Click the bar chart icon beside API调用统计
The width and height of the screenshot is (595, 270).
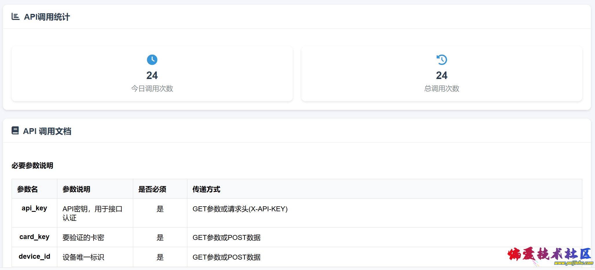click(x=15, y=17)
